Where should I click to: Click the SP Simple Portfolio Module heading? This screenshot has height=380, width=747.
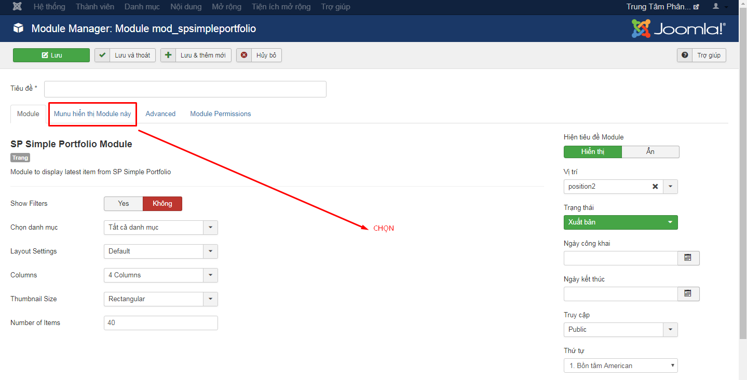tap(71, 144)
